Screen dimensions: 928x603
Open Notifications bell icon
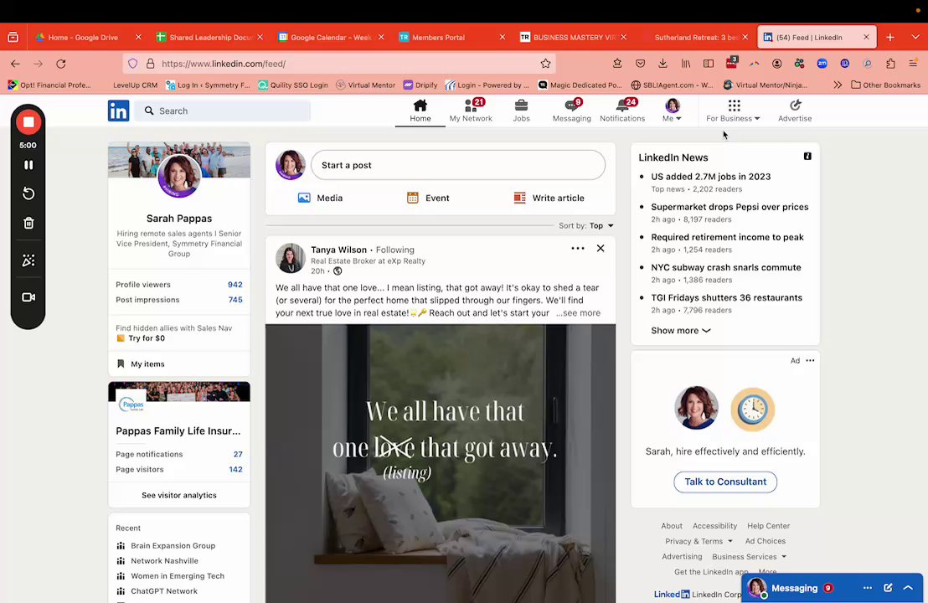coord(622,106)
